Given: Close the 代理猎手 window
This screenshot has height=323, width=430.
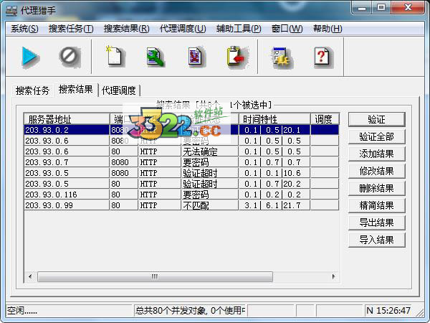Looking at the screenshot, I should click(408, 7).
